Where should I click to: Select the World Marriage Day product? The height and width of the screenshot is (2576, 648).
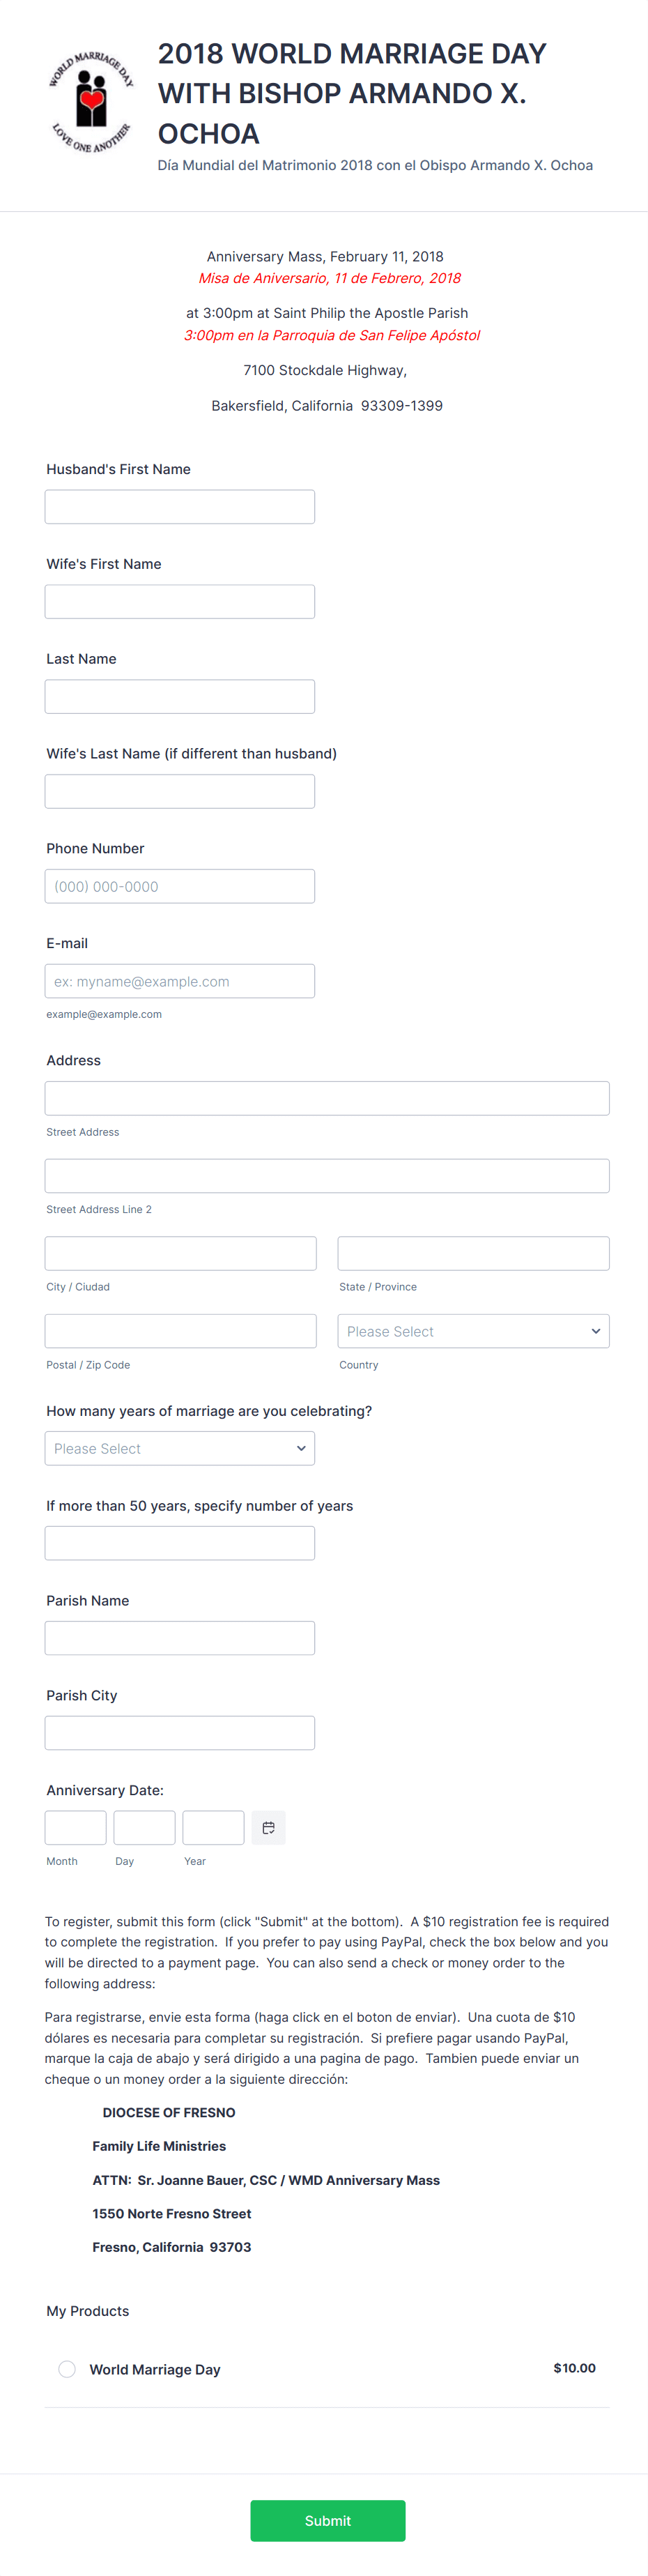(67, 2368)
